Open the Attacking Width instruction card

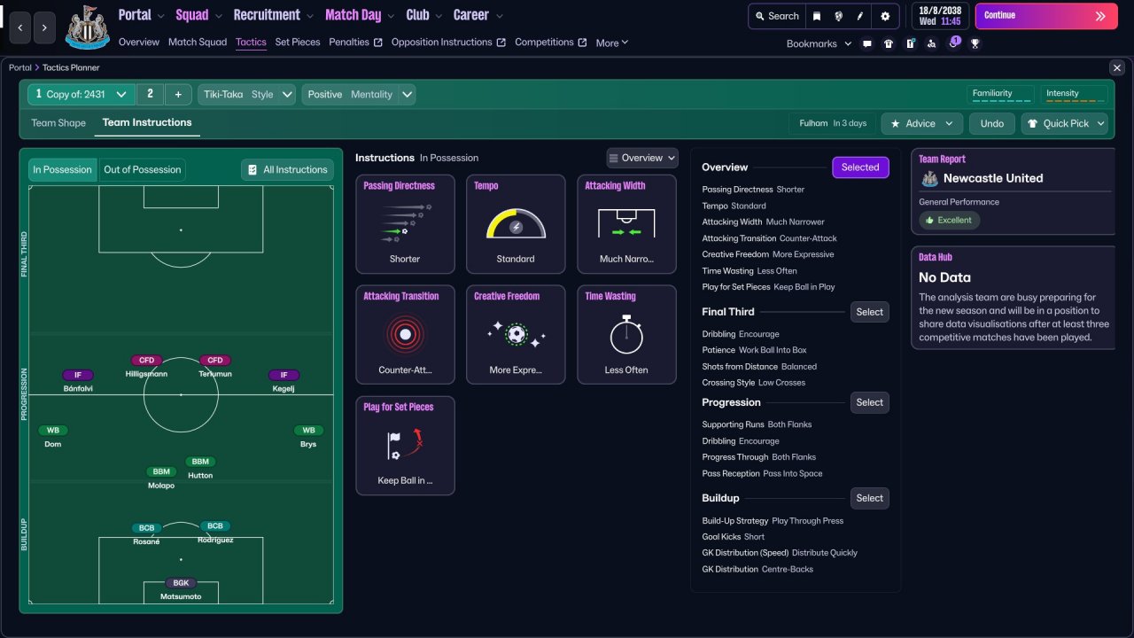click(626, 224)
